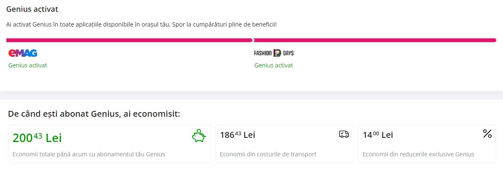Click the delivery truck icon
This screenshot has height=169, width=503.
(x=344, y=134)
